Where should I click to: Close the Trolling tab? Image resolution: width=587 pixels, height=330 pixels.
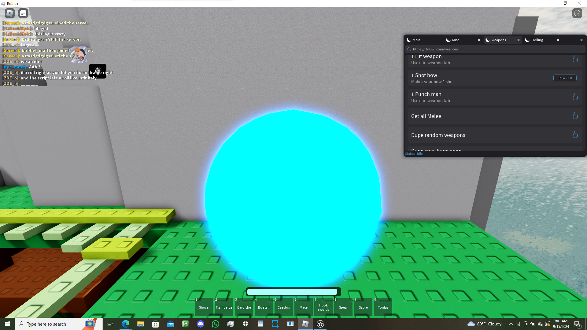click(558, 40)
